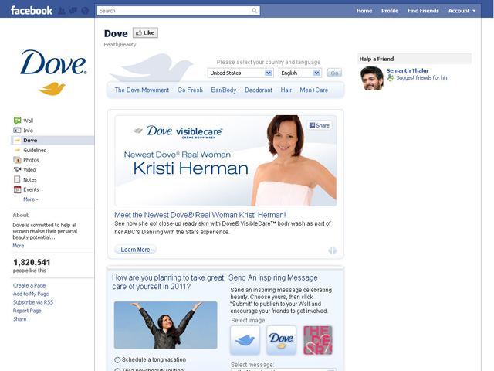Open the Hair tab
This screenshot has width=494, height=371.
pos(286,90)
